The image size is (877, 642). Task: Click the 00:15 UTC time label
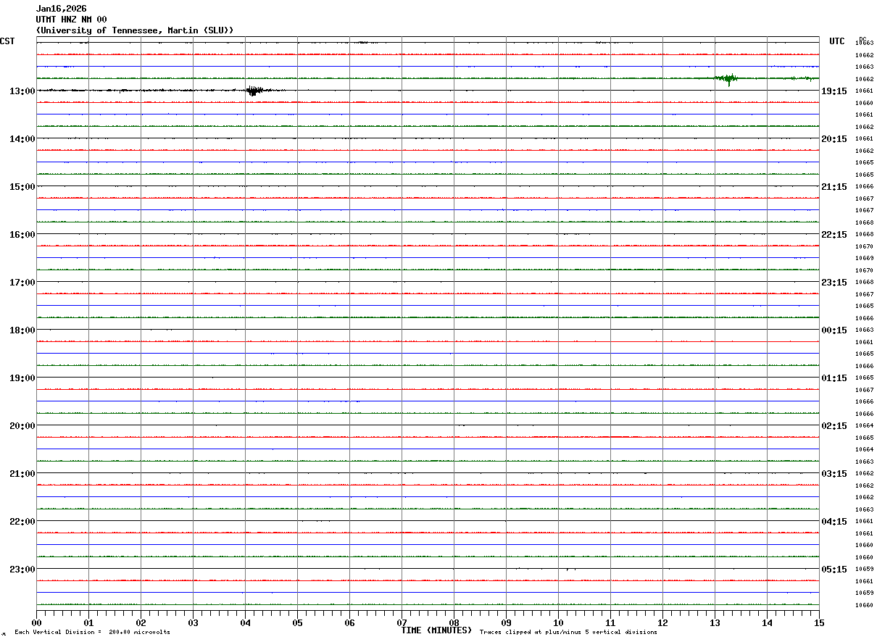tap(834, 330)
